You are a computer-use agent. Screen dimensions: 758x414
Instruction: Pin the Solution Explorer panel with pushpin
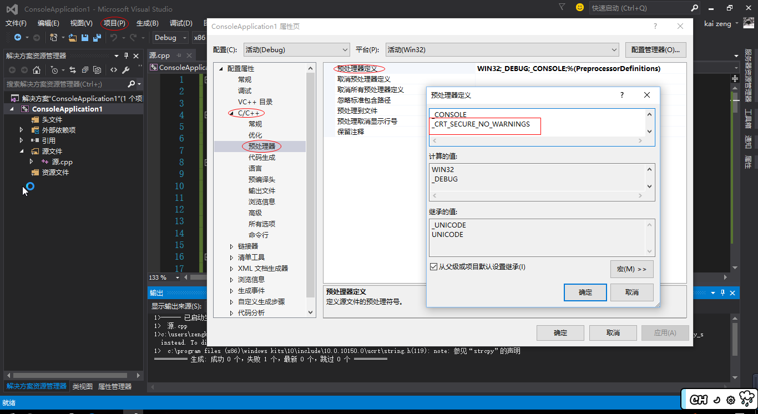tap(127, 55)
